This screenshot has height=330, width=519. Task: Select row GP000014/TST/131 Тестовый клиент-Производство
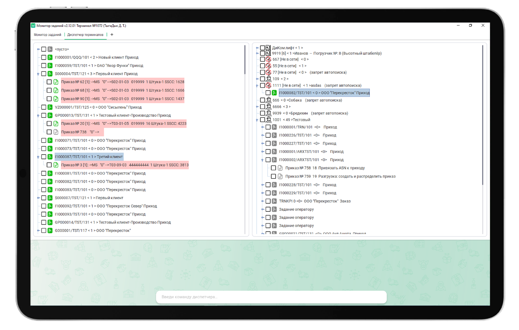(113, 222)
